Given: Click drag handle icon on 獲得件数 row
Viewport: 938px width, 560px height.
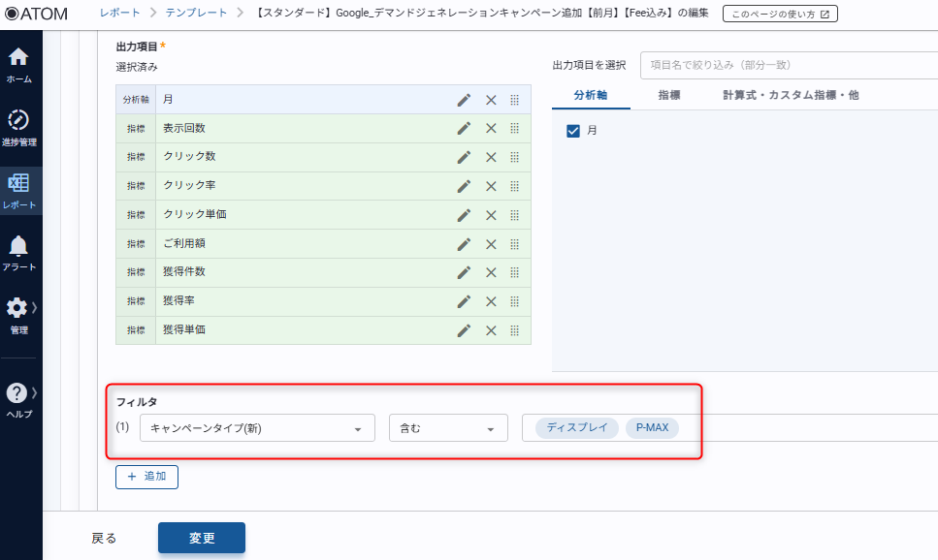Looking at the screenshot, I should pos(515,272).
